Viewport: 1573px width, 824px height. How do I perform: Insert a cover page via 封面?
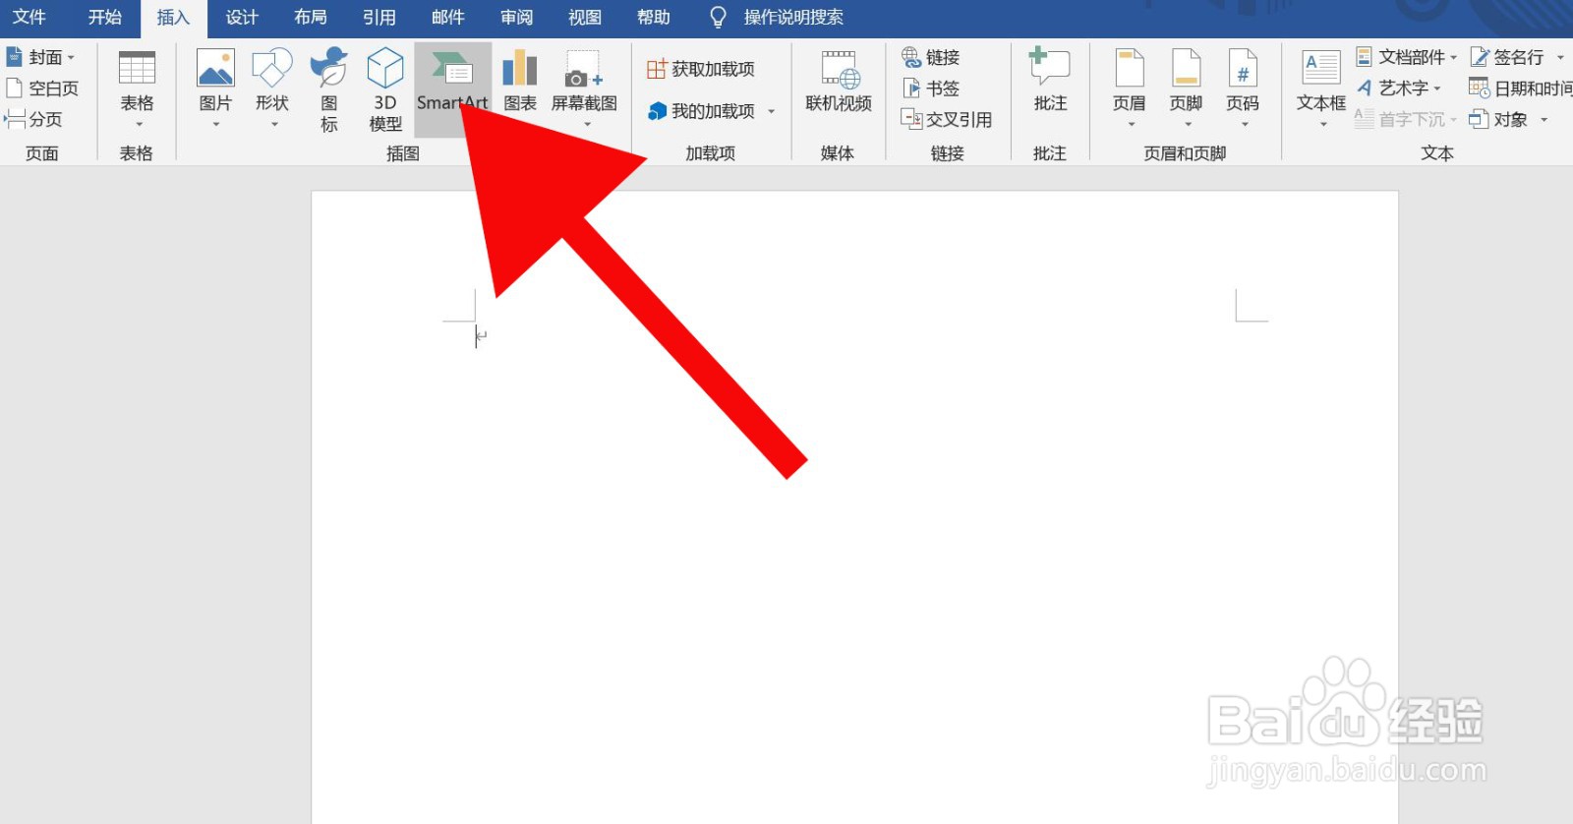[x=40, y=57]
